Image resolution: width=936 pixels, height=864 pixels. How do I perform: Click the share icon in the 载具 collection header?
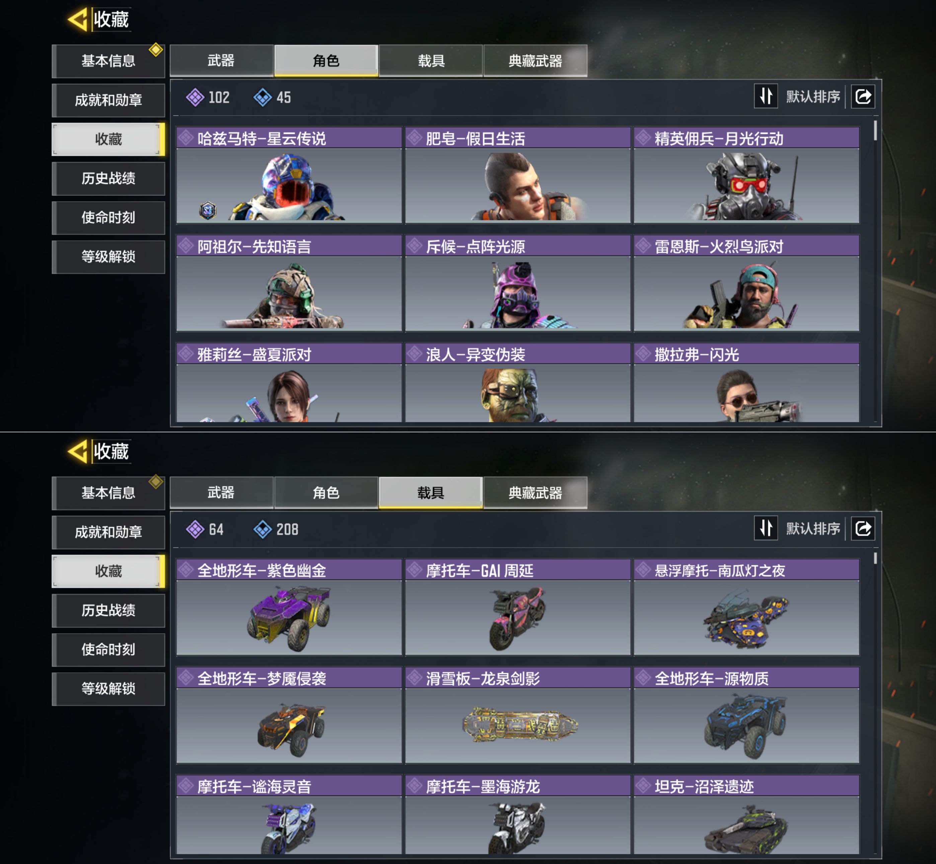pyautogui.click(x=863, y=529)
